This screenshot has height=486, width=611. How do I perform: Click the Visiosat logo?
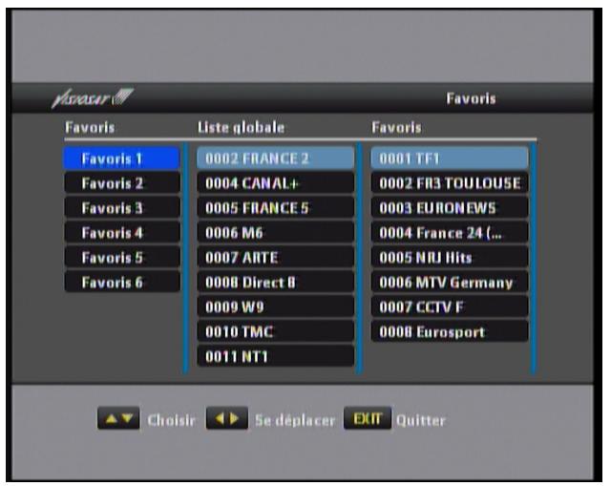pyautogui.click(x=93, y=97)
